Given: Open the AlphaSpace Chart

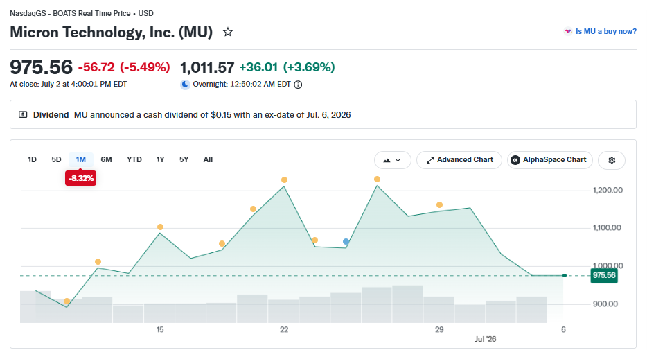Looking at the screenshot, I should pyautogui.click(x=549, y=160).
